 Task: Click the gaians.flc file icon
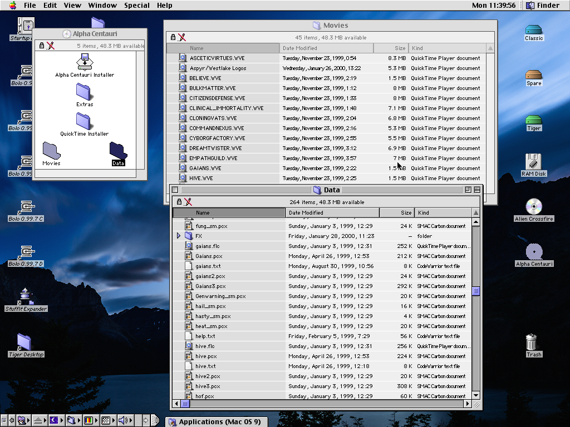tap(189, 246)
